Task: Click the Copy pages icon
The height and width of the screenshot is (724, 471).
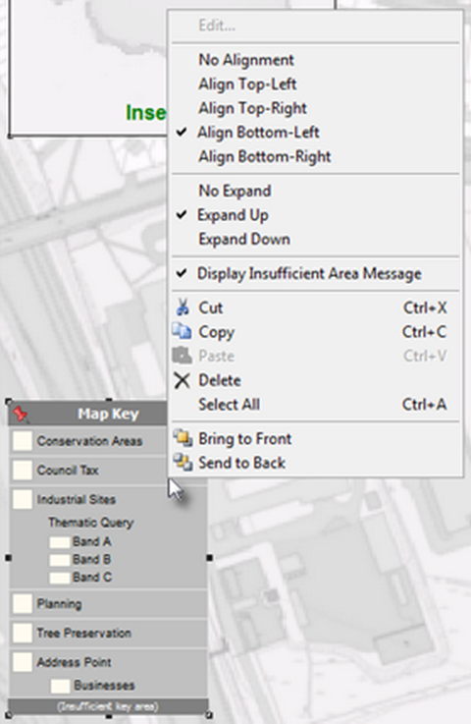Action: tap(183, 331)
